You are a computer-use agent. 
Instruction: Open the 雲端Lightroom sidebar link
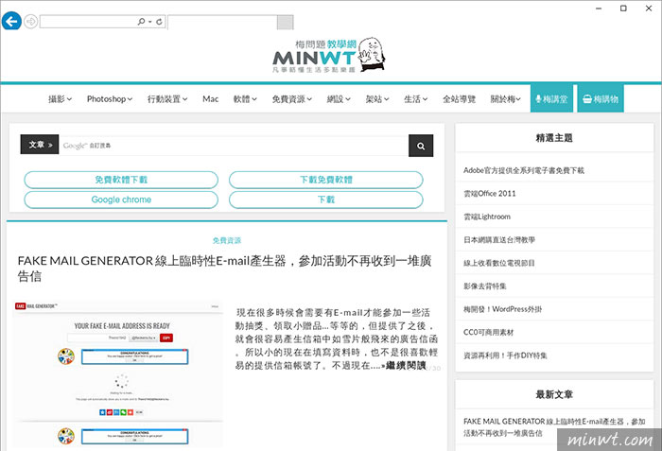click(x=487, y=217)
